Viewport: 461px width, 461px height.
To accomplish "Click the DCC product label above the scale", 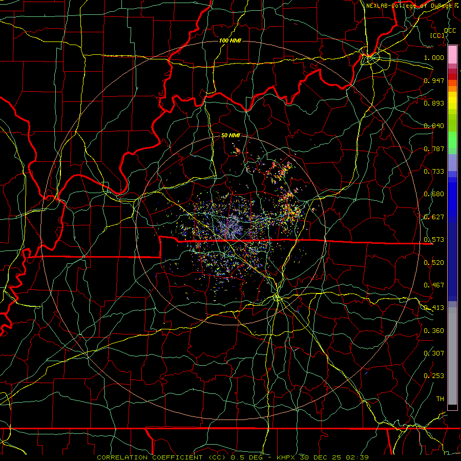I will (x=450, y=30).
